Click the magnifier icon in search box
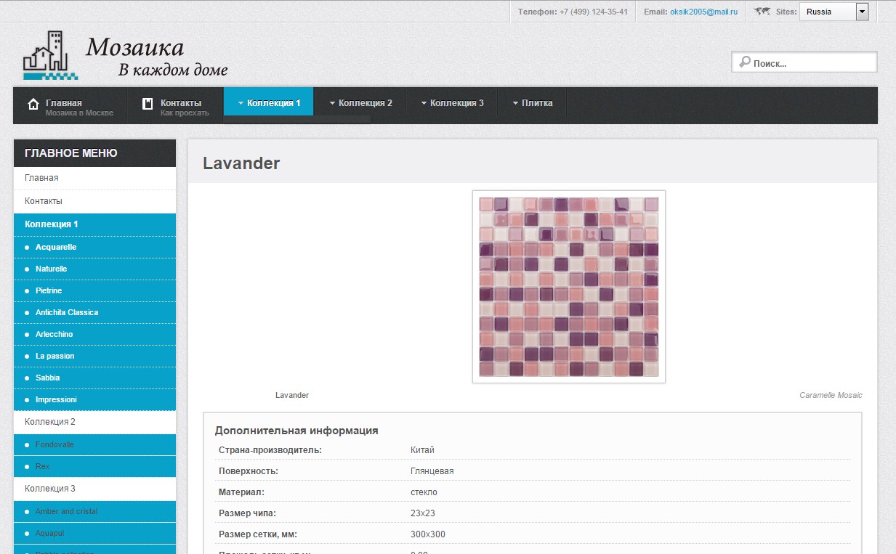Viewport: 896px width, 554px height. click(x=744, y=63)
